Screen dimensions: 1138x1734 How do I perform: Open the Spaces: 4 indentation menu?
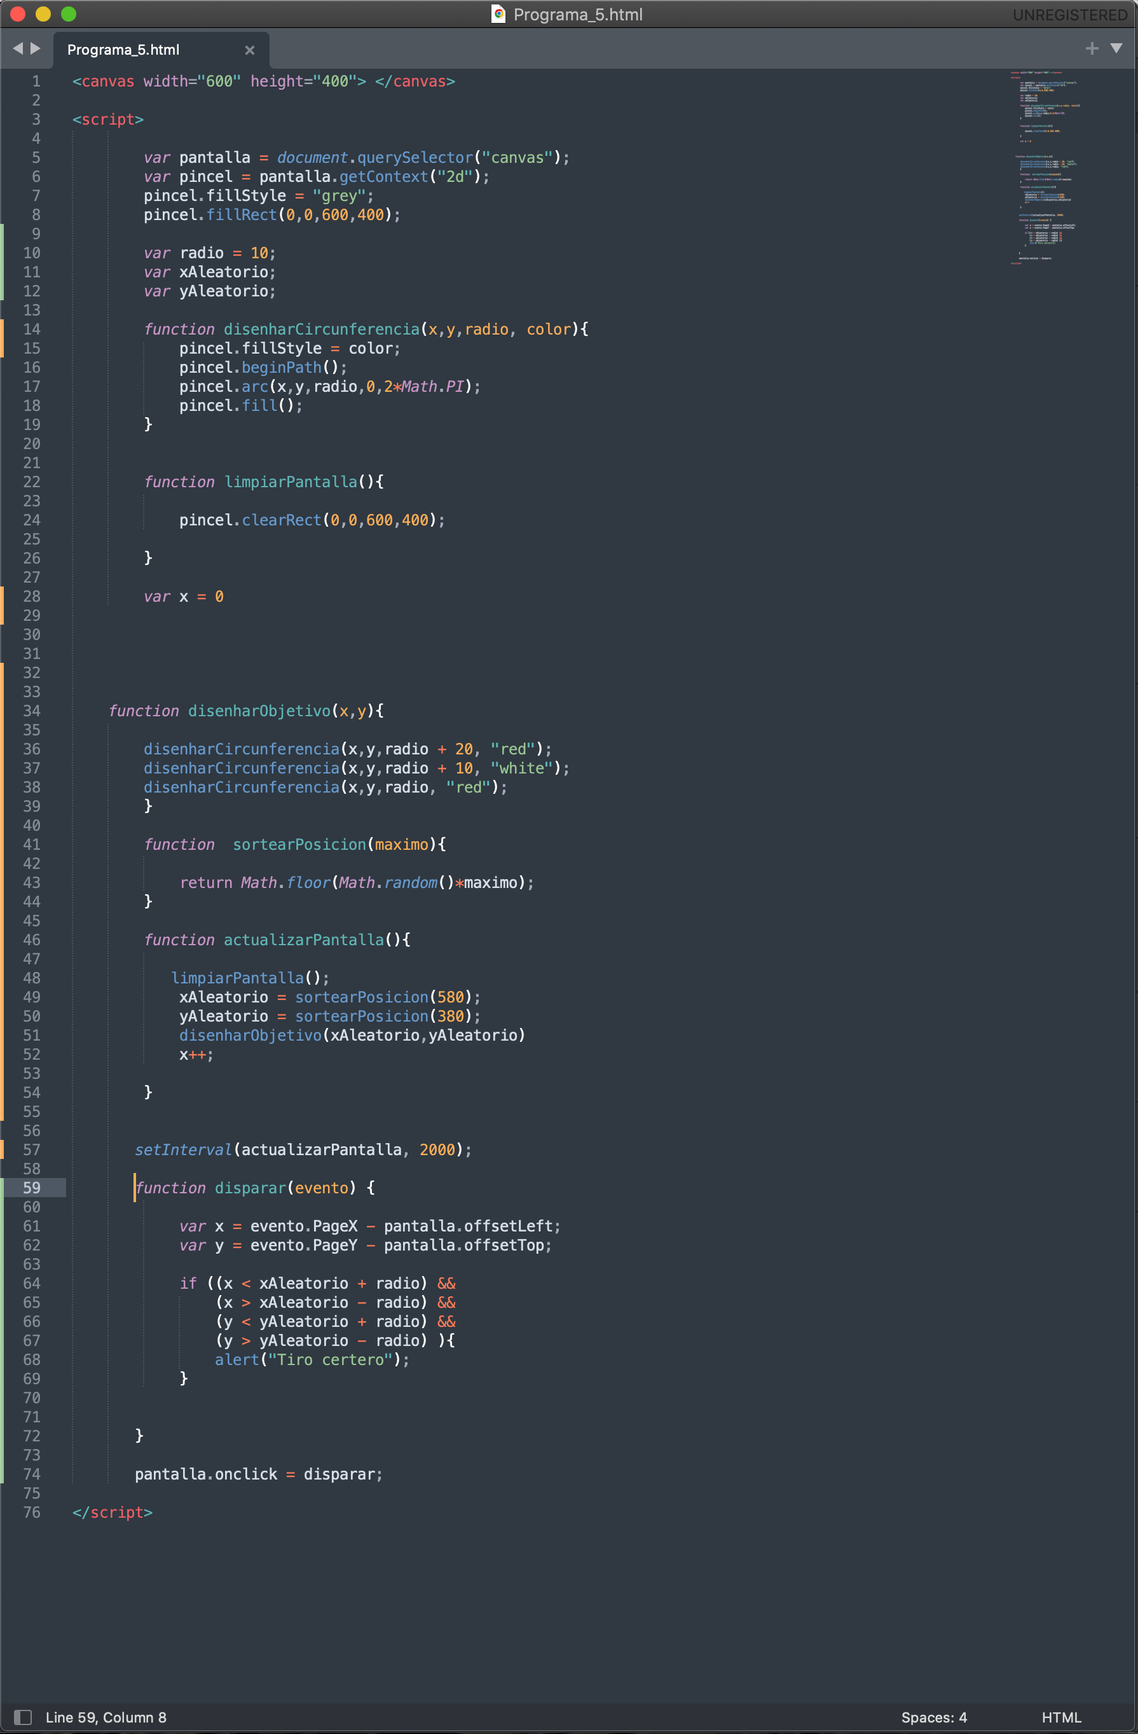pos(934,1717)
